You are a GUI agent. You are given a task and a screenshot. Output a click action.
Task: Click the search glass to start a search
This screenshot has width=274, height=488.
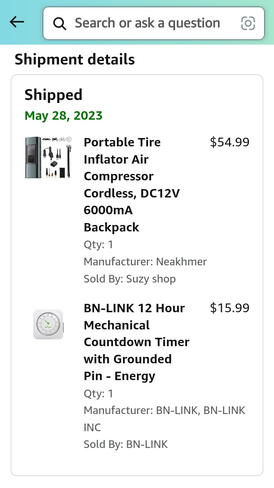[59, 23]
